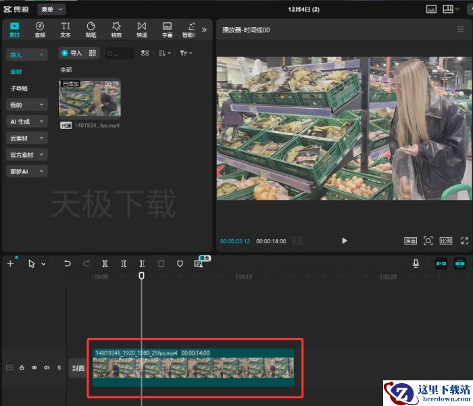Enter fullscreen preview mode

[x=465, y=240]
